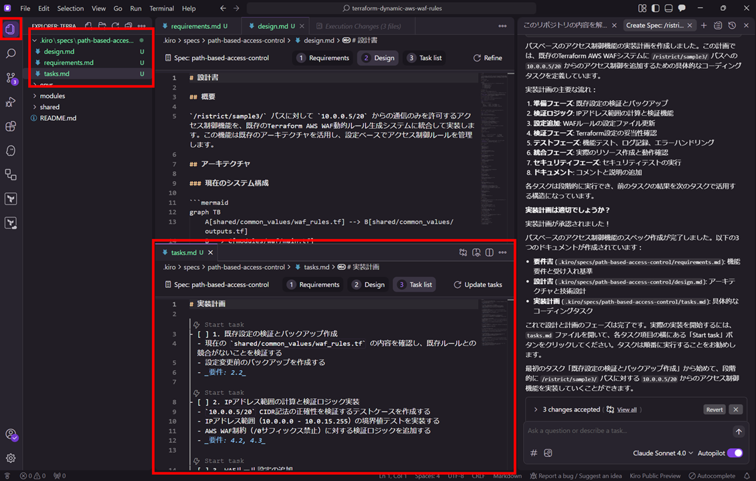Close the tasks.md tab
The image size is (756, 481).
(x=210, y=253)
